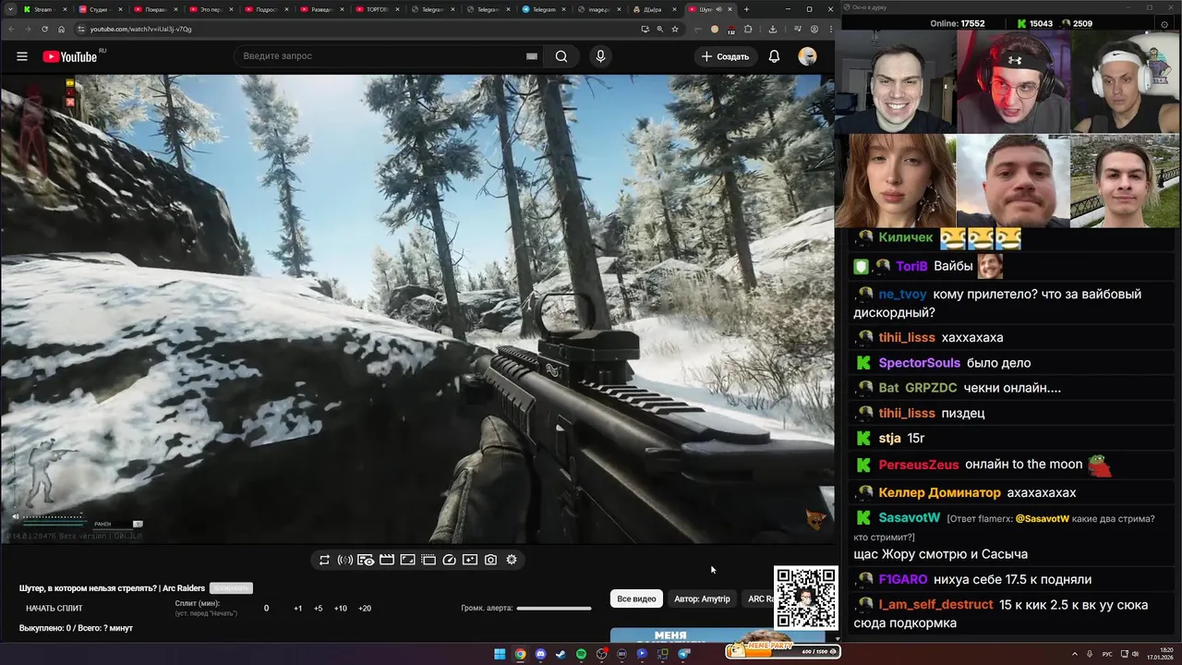Image resolution: width=1182 pixels, height=665 pixels.
Task: Add +20 minutes to the split
Action: click(x=365, y=609)
